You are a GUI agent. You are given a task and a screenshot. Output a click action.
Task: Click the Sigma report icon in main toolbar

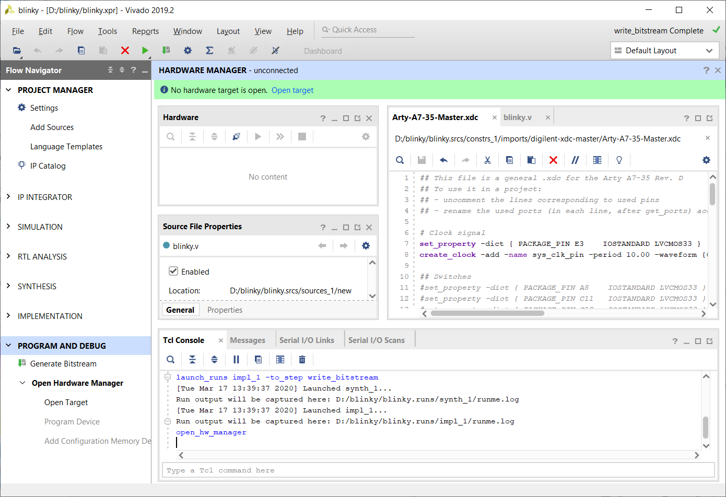click(209, 51)
